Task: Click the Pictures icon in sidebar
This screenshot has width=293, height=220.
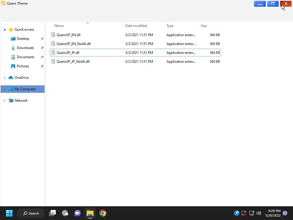Action: coord(13,66)
